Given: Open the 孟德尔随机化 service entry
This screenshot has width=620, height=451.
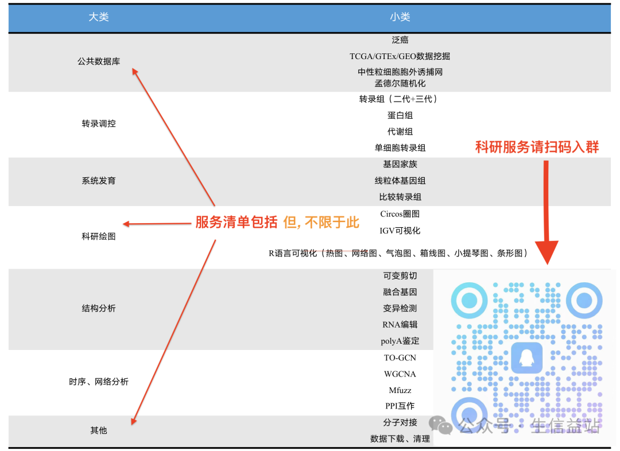Looking at the screenshot, I should [x=400, y=83].
